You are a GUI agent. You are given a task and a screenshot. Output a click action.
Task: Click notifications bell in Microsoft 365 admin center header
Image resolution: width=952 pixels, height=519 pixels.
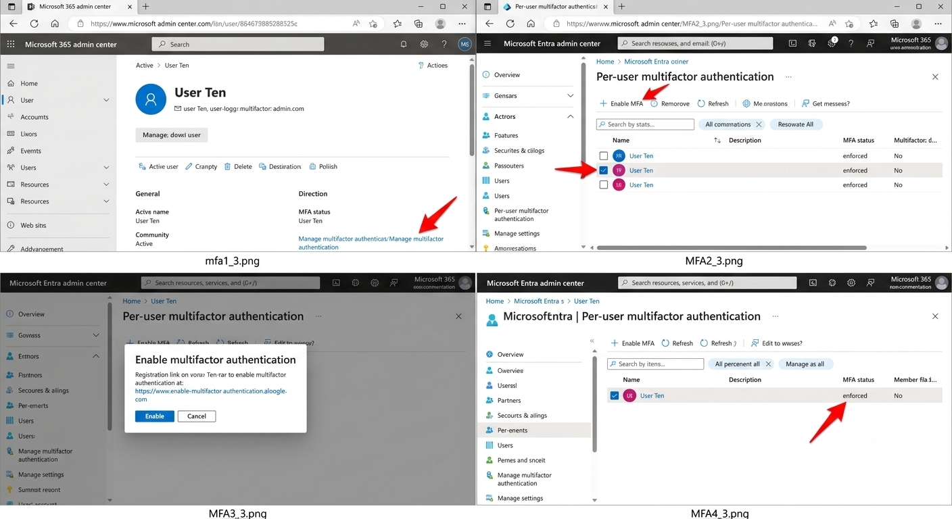(x=404, y=44)
